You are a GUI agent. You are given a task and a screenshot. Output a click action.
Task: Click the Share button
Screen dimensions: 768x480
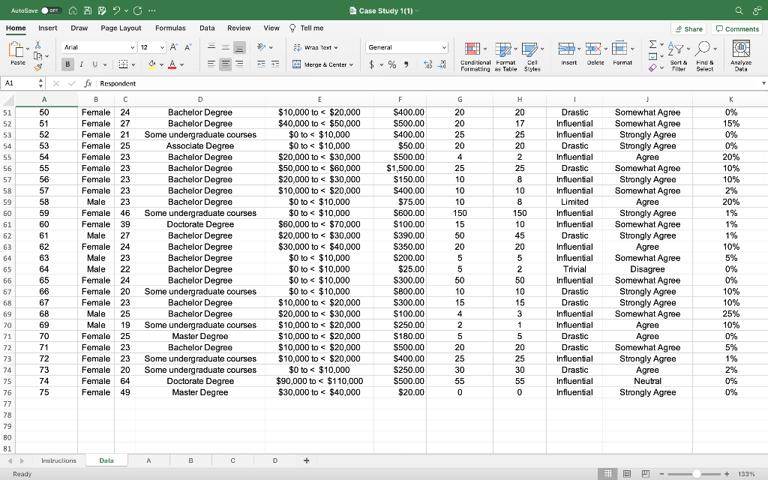click(x=687, y=28)
